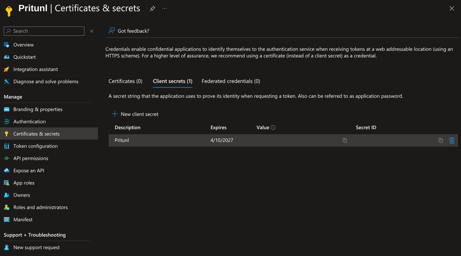The height and width of the screenshot is (256, 461).
Task: Open the more options ellipsis menu
Action: tap(165, 9)
